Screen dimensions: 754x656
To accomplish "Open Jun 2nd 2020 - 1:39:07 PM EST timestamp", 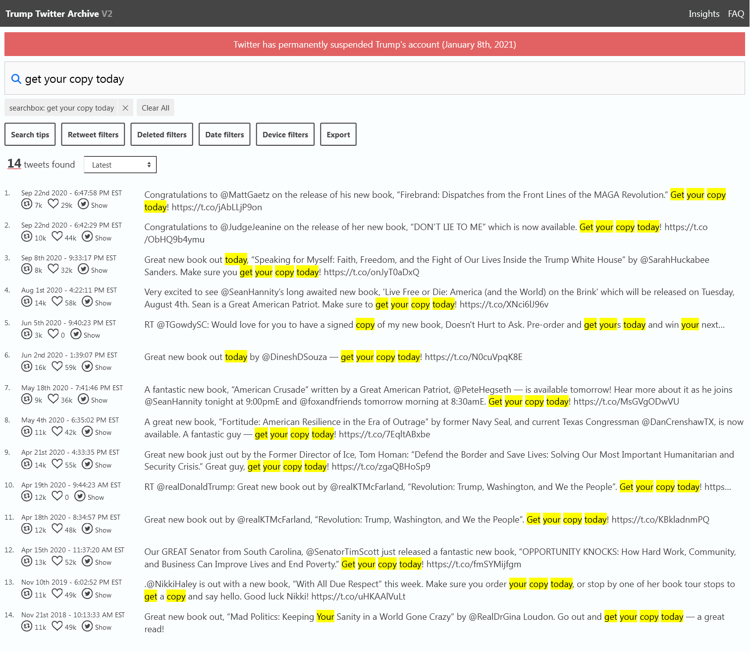I will 69,355.
